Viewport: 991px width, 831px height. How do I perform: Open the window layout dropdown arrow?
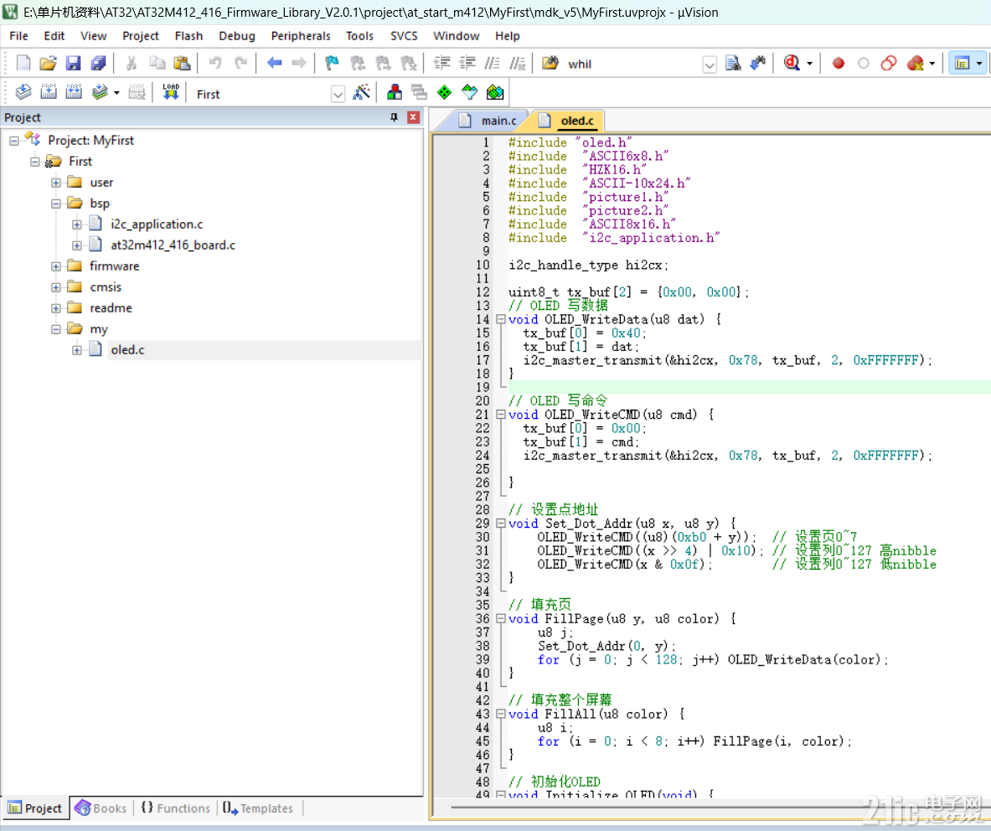(979, 63)
